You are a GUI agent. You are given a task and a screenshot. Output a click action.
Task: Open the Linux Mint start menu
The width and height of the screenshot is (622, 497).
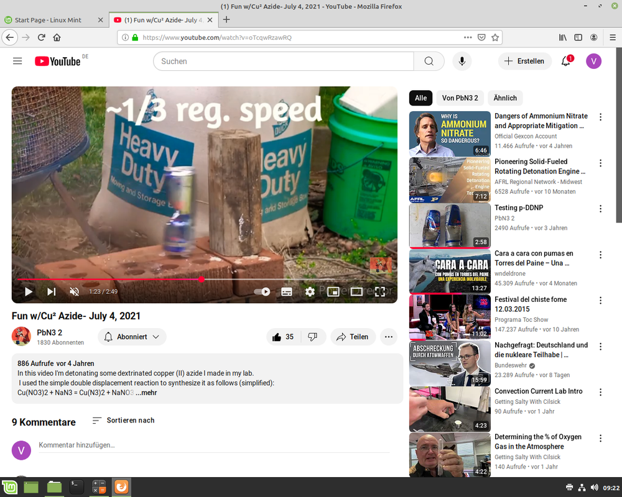(9, 487)
